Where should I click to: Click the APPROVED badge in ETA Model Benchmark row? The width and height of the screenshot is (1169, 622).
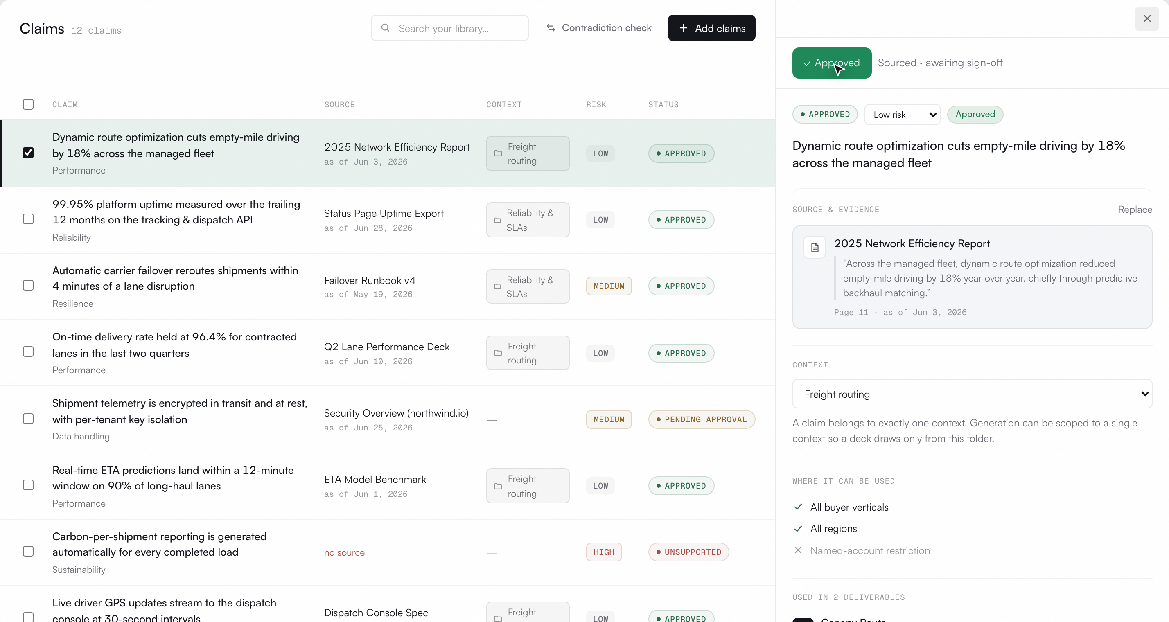pyautogui.click(x=681, y=486)
